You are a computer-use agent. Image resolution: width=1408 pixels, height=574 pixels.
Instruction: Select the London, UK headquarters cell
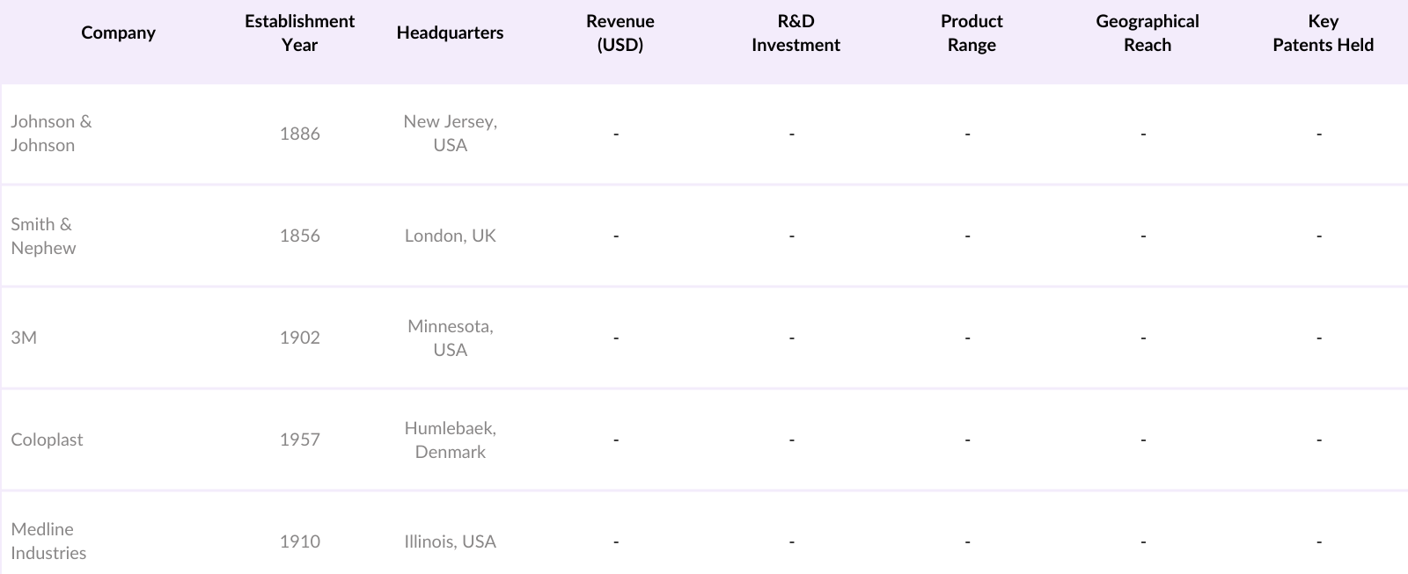450,236
